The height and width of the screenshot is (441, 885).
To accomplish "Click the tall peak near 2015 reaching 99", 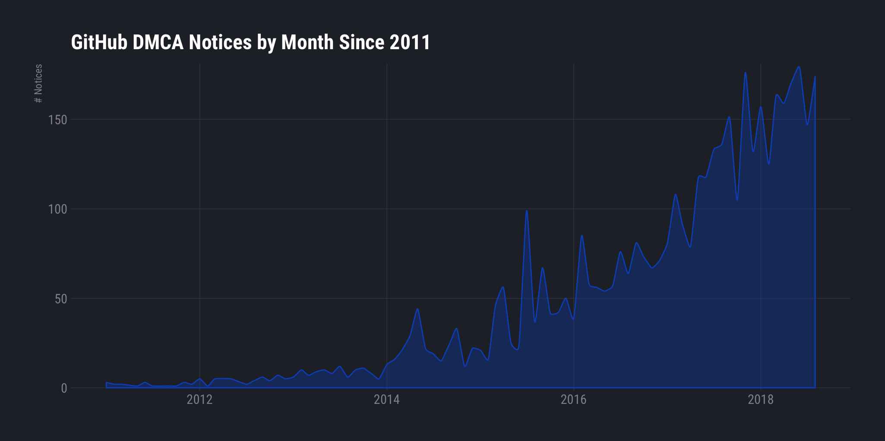I will [x=527, y=211].
